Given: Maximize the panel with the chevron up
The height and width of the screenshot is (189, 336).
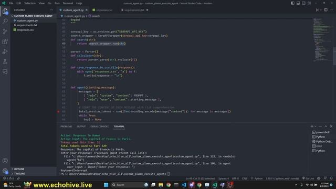Looking at the screenshot, I should 325,126.
